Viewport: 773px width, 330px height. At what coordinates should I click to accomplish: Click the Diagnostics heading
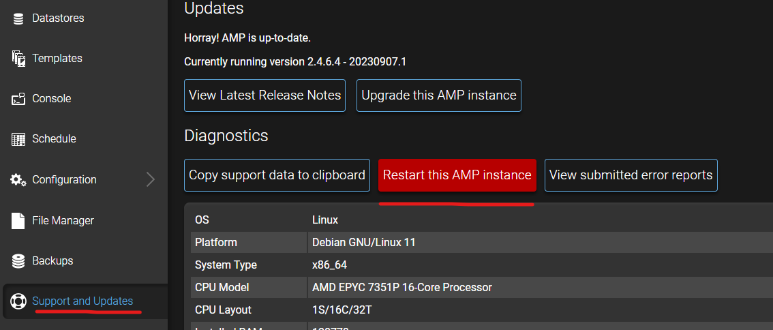pyautogui.click(x=226, y=135)
